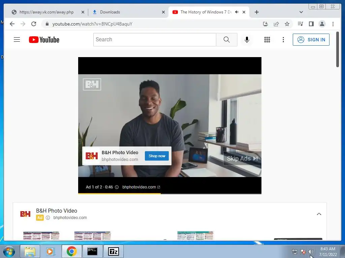Screen dimensions: 345x258
Task: Open bhphotovideo.com link in player bar
Action: (x=141, y=187)
